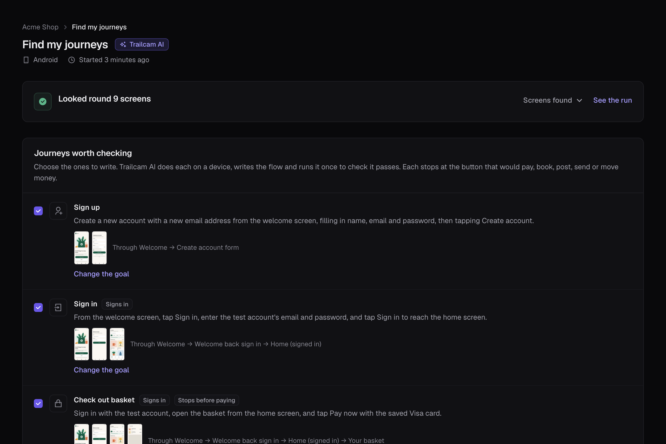Click the Journeys worth checking heading
The height and width of the screenshot is (444, 666).
point(83,153)
